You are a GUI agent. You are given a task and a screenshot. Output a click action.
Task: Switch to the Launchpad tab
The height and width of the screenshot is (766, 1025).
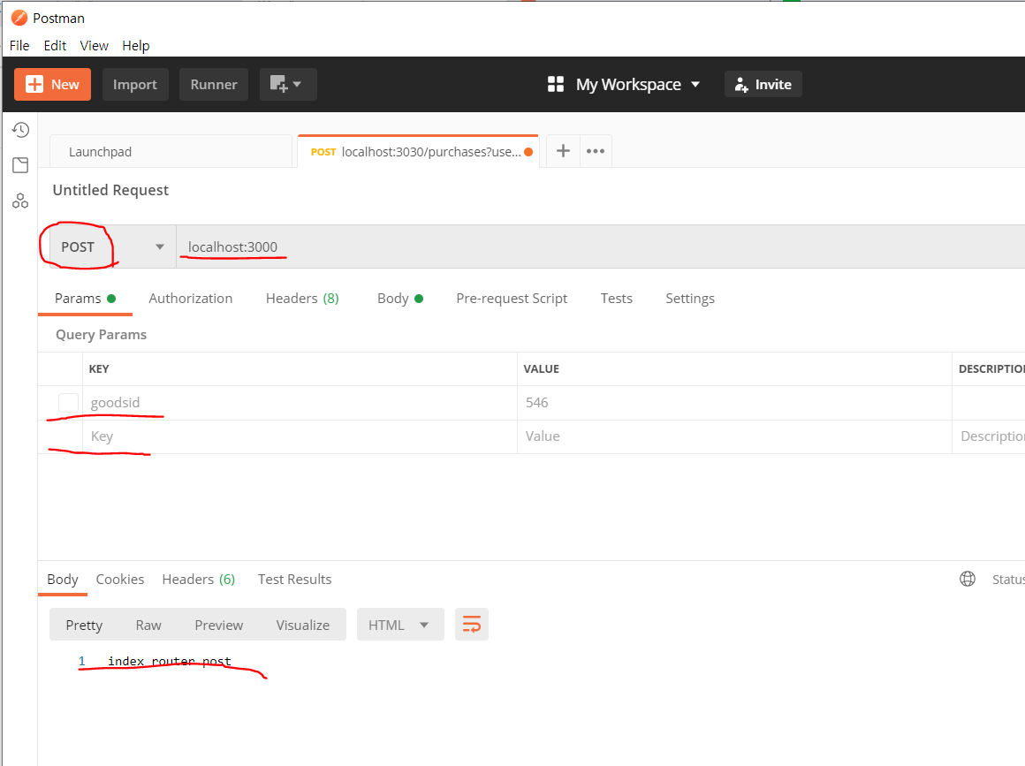tap(171, 152)
